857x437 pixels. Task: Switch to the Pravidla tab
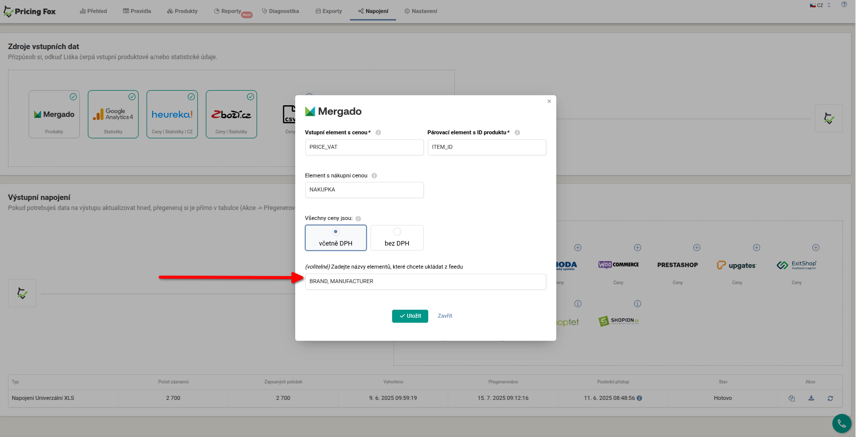pyautogui.click(x=137, y=11)
